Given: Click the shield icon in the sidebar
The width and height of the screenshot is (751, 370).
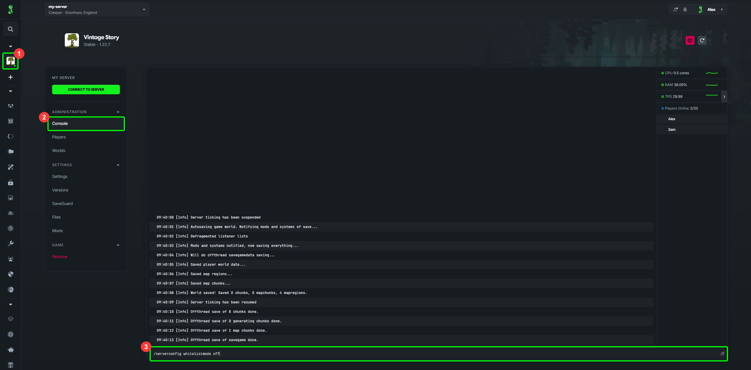Looking at the screenshot, I should [11, 274].
